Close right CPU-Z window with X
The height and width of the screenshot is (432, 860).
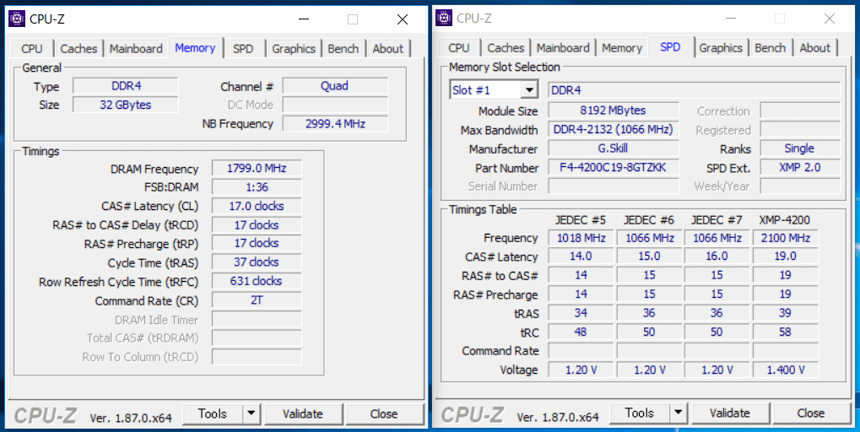pyautogui.click(x=830, y=18)
